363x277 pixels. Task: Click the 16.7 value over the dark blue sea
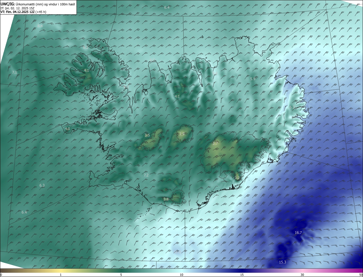(298, 233)
